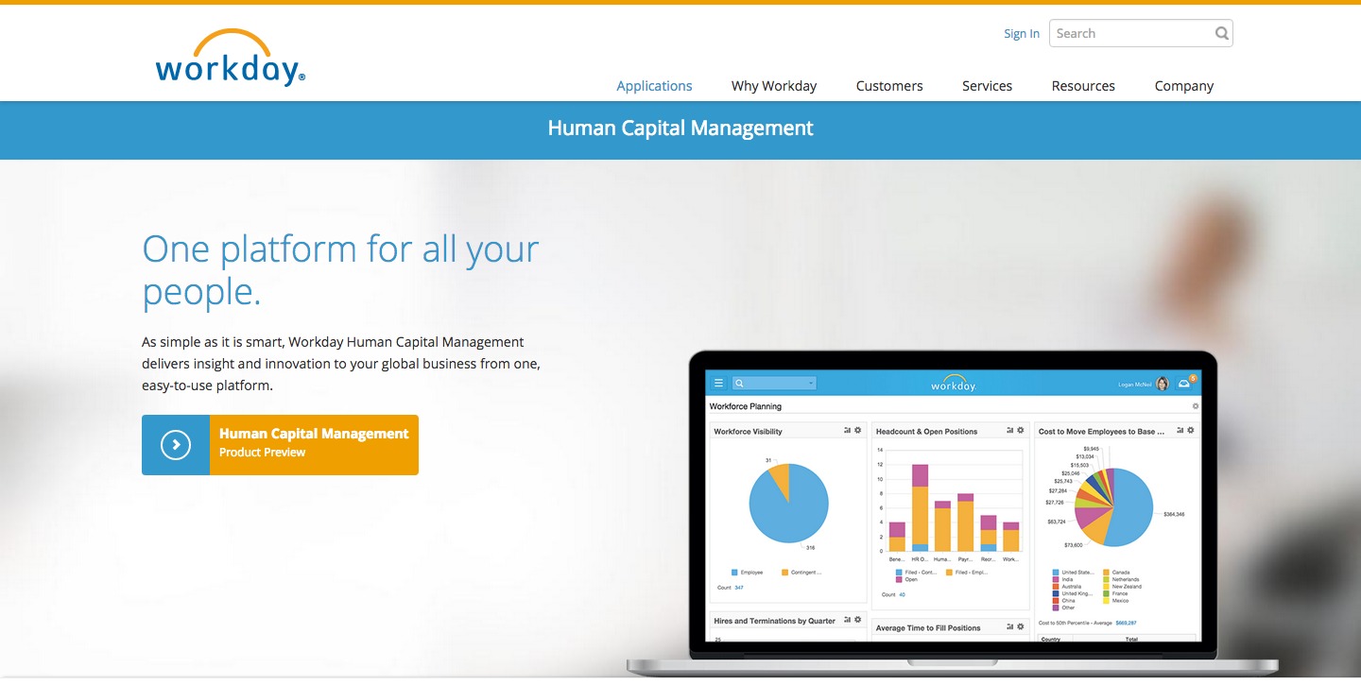Click the $364,346 pie chart label
1361x685 pixels.
tap(1174, 514)
